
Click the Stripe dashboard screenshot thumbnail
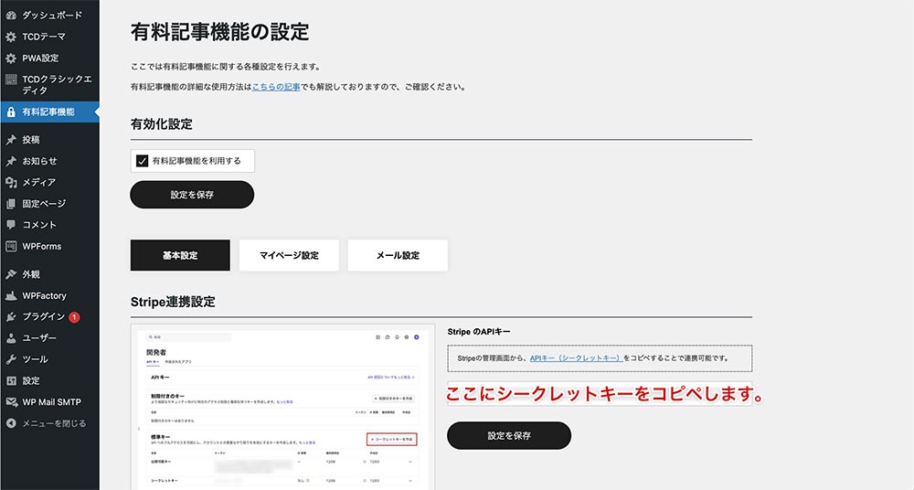coord(282,407)
